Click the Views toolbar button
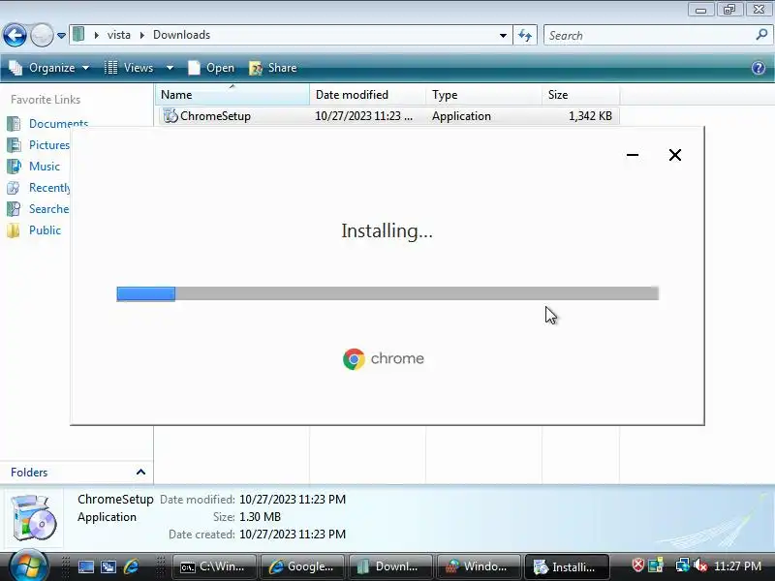The image size is (775, 581). point(130,68)
